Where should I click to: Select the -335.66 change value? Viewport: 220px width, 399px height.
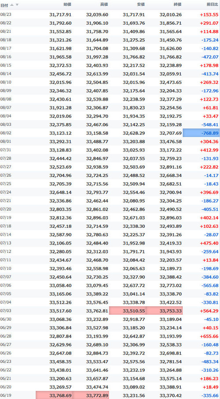(210, 395)
